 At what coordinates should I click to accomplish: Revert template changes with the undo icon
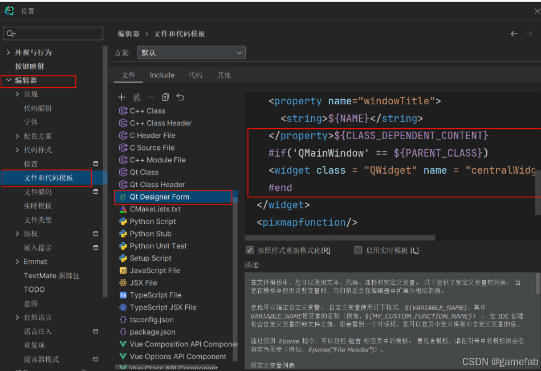[181, 97]
